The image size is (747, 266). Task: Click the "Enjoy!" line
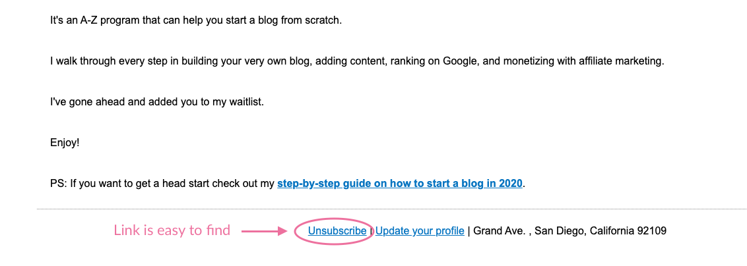pos(65,142)
